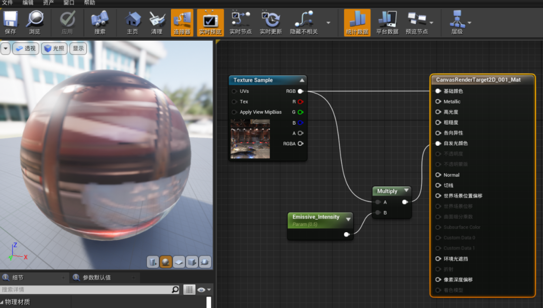Click the Texture Sample RGB output pin

tap(301, 91)
